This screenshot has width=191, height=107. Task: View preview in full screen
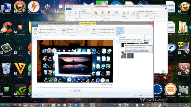[x=111, y=85]
